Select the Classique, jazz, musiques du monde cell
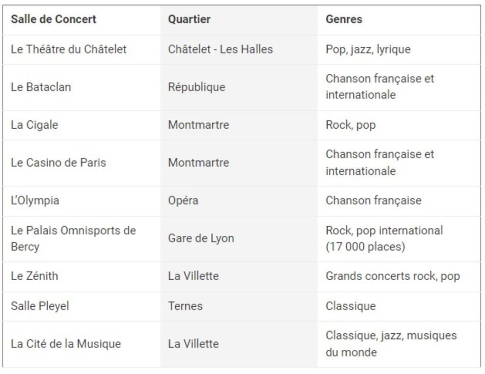The width and height of the screenshot is (485, 374). click(399, 344)
